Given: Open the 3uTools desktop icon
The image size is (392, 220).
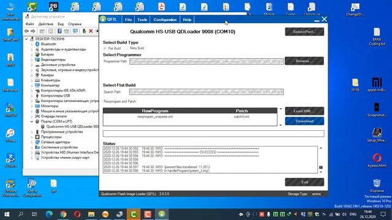Looking at the screenshot, I should click(10, 161).
